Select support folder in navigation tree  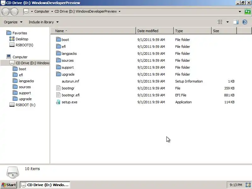click(25, 93)
